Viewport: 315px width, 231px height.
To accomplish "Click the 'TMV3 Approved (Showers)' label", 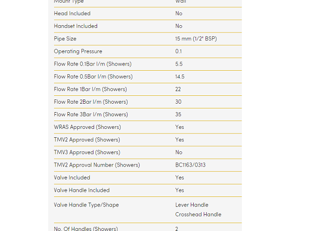I will [87, 152].
